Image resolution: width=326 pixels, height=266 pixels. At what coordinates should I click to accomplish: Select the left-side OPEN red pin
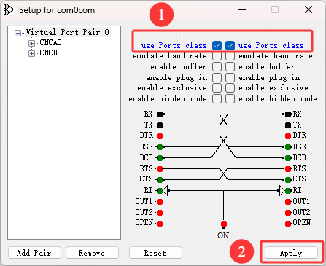point(160,224)
